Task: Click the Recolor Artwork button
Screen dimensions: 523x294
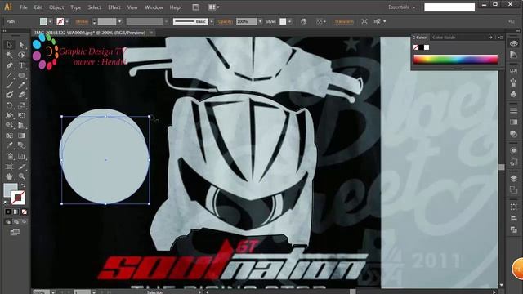Action: [x=303, y=21]
